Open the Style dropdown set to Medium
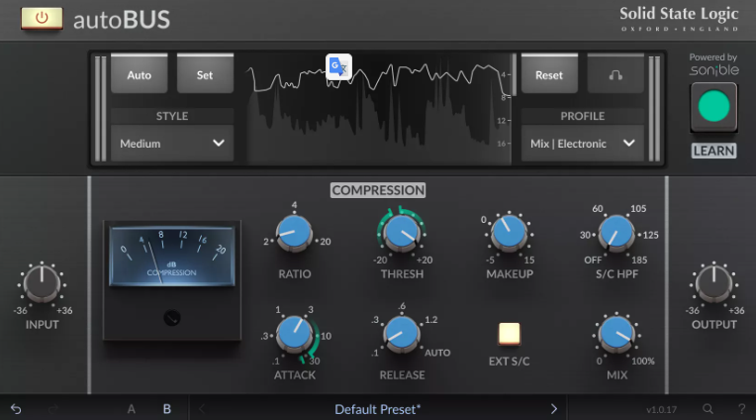The width and height of the screenshot is (756, 420). pos(172,143)
